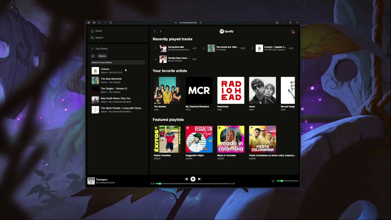Click the site info icon beside the URL
Screen dimensions: 391x220
point(176,23)
